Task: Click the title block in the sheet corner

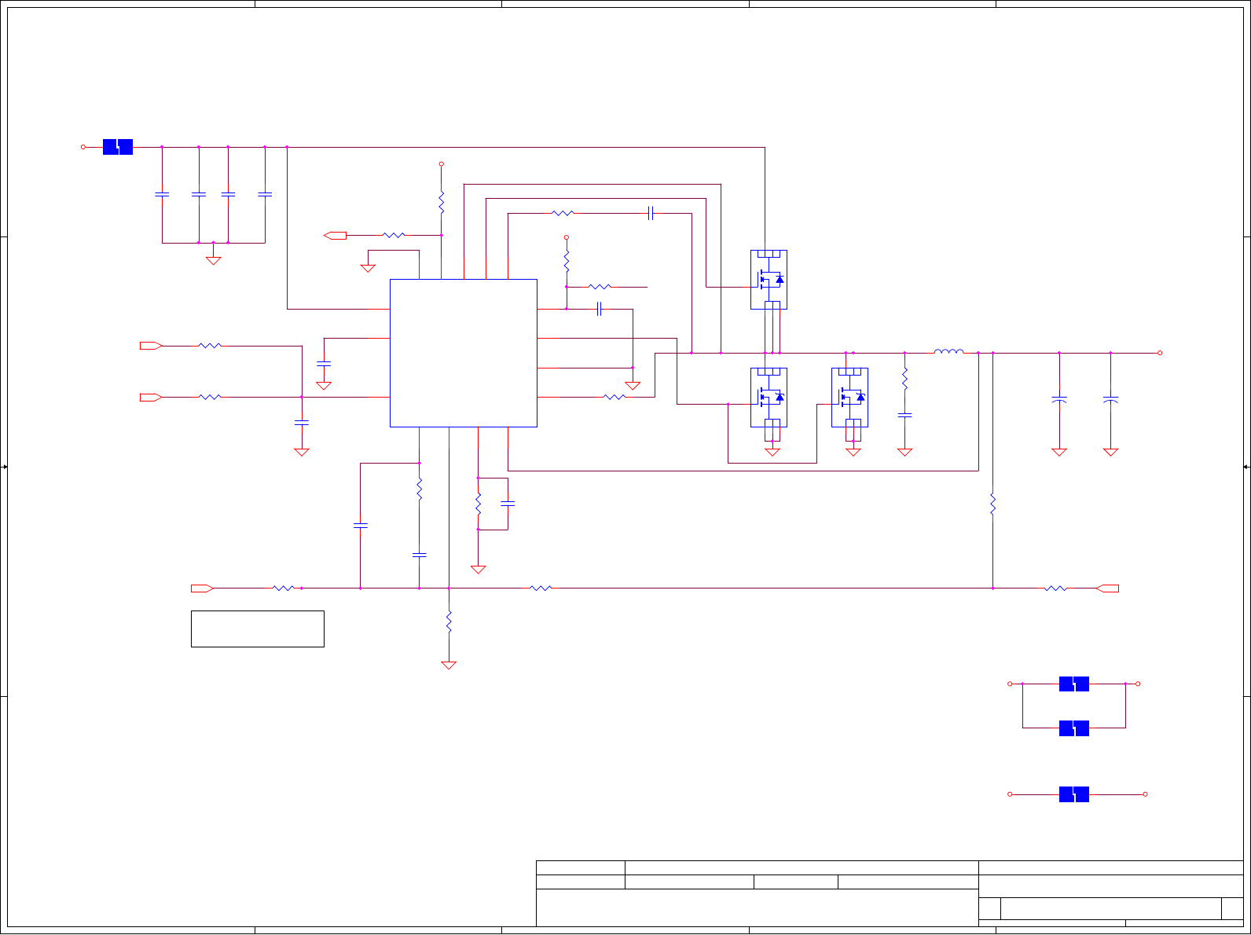Action: 890,893
